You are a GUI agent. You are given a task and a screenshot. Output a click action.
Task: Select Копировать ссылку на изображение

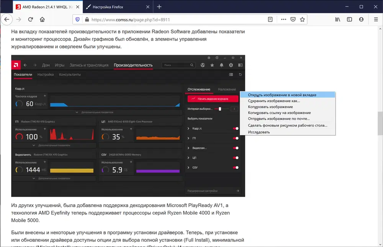pos(288,113)
